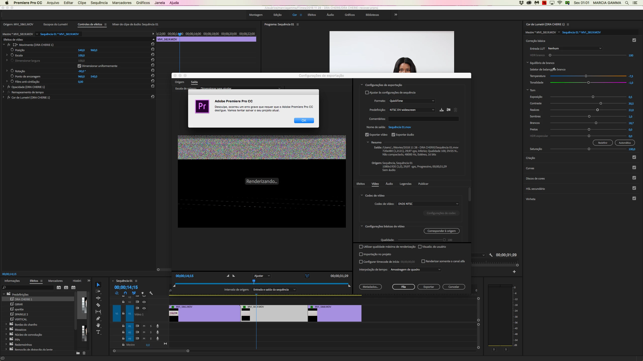This screenshot has width=643, height=361.
Task: Select the Type tool
Action: [98, 332]
